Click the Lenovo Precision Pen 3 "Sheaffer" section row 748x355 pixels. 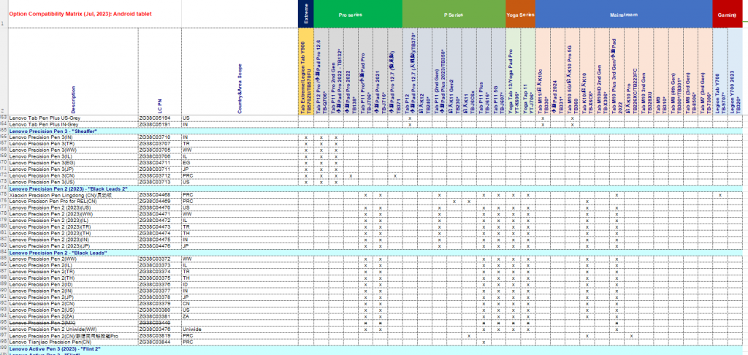375,131
